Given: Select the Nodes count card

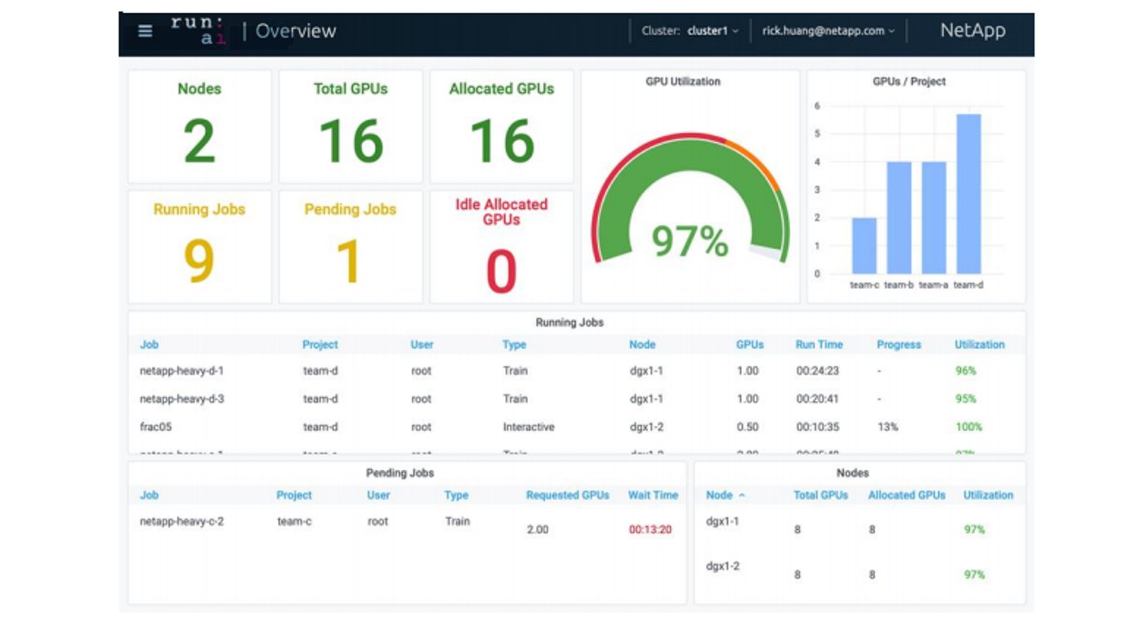Looking at the screenshot, I should 199,127.
